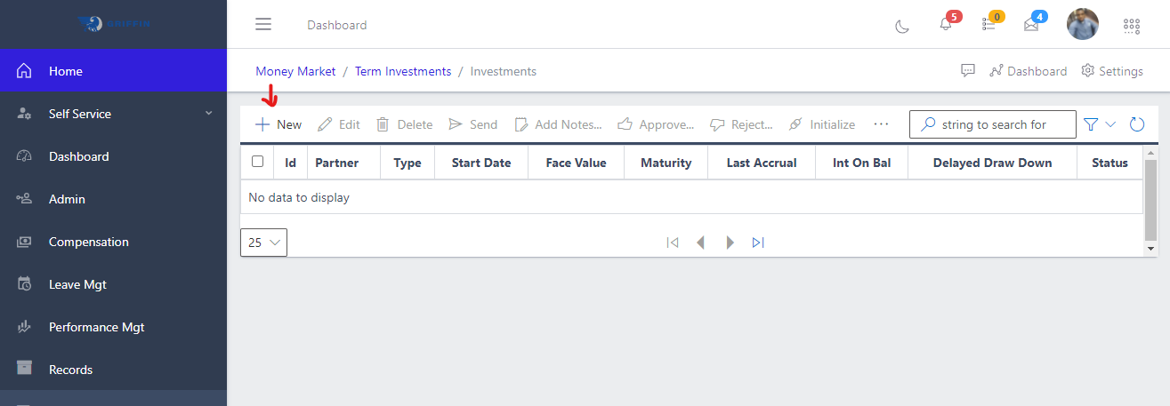Open the apps grid launcher icon
The height and width of the screenshot is (406, 1170).
(1132, 26)
